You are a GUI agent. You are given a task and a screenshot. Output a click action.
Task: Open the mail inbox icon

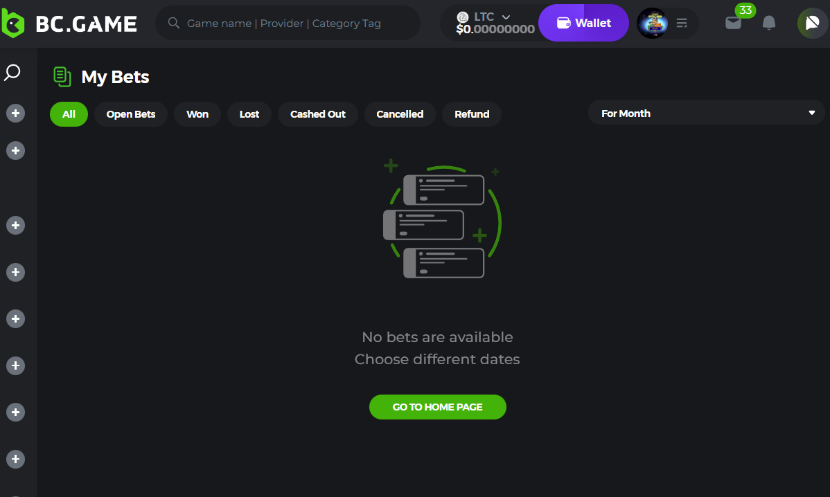733,23
